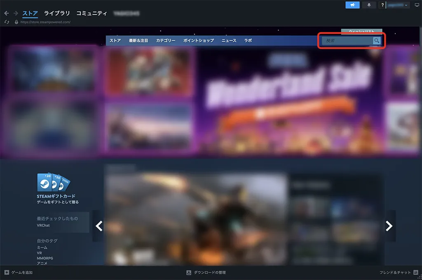Viewport: 422px width, 280px height.
Task: Switch to the ライブラリ tab
Action: tap(57, 13)
